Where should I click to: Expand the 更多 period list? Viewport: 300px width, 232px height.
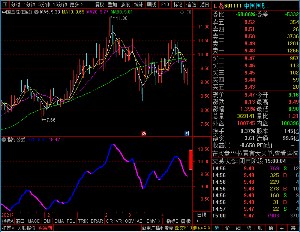pos(76,4)
